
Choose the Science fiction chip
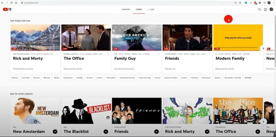pyautogui.click(x=171, y=78)
